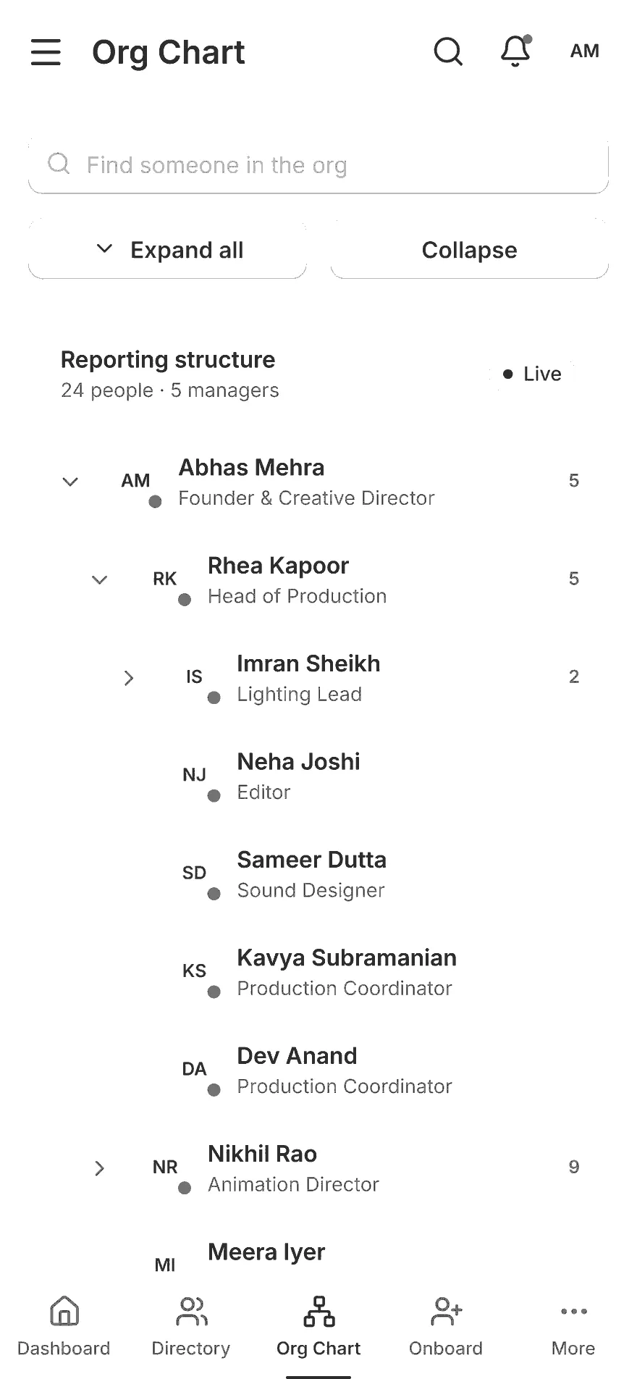Select the Imran Sheikh name
637x1379 pixels.
click(308, 663)
